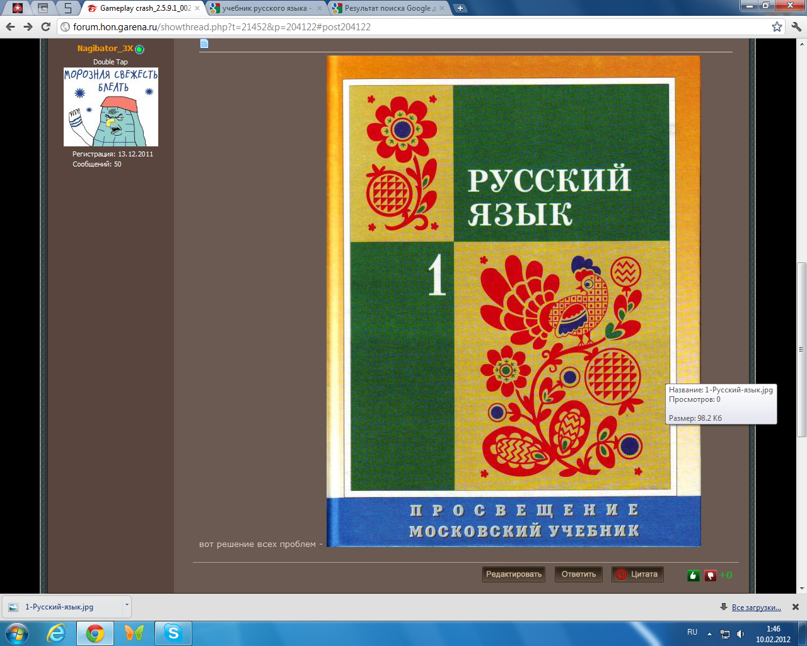Launch Internet Explorer from the taskbar
Screen dimensions: 807x646
(57, 633)
